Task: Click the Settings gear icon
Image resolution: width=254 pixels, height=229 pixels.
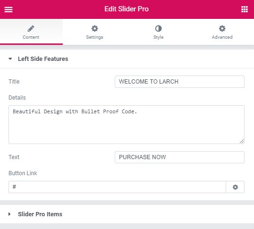Action: [x=94, y=28]
